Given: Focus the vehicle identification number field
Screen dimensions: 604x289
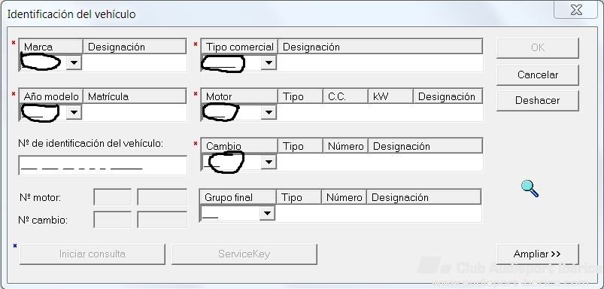Looking at the screenshot, I should (x=102, y=166).
